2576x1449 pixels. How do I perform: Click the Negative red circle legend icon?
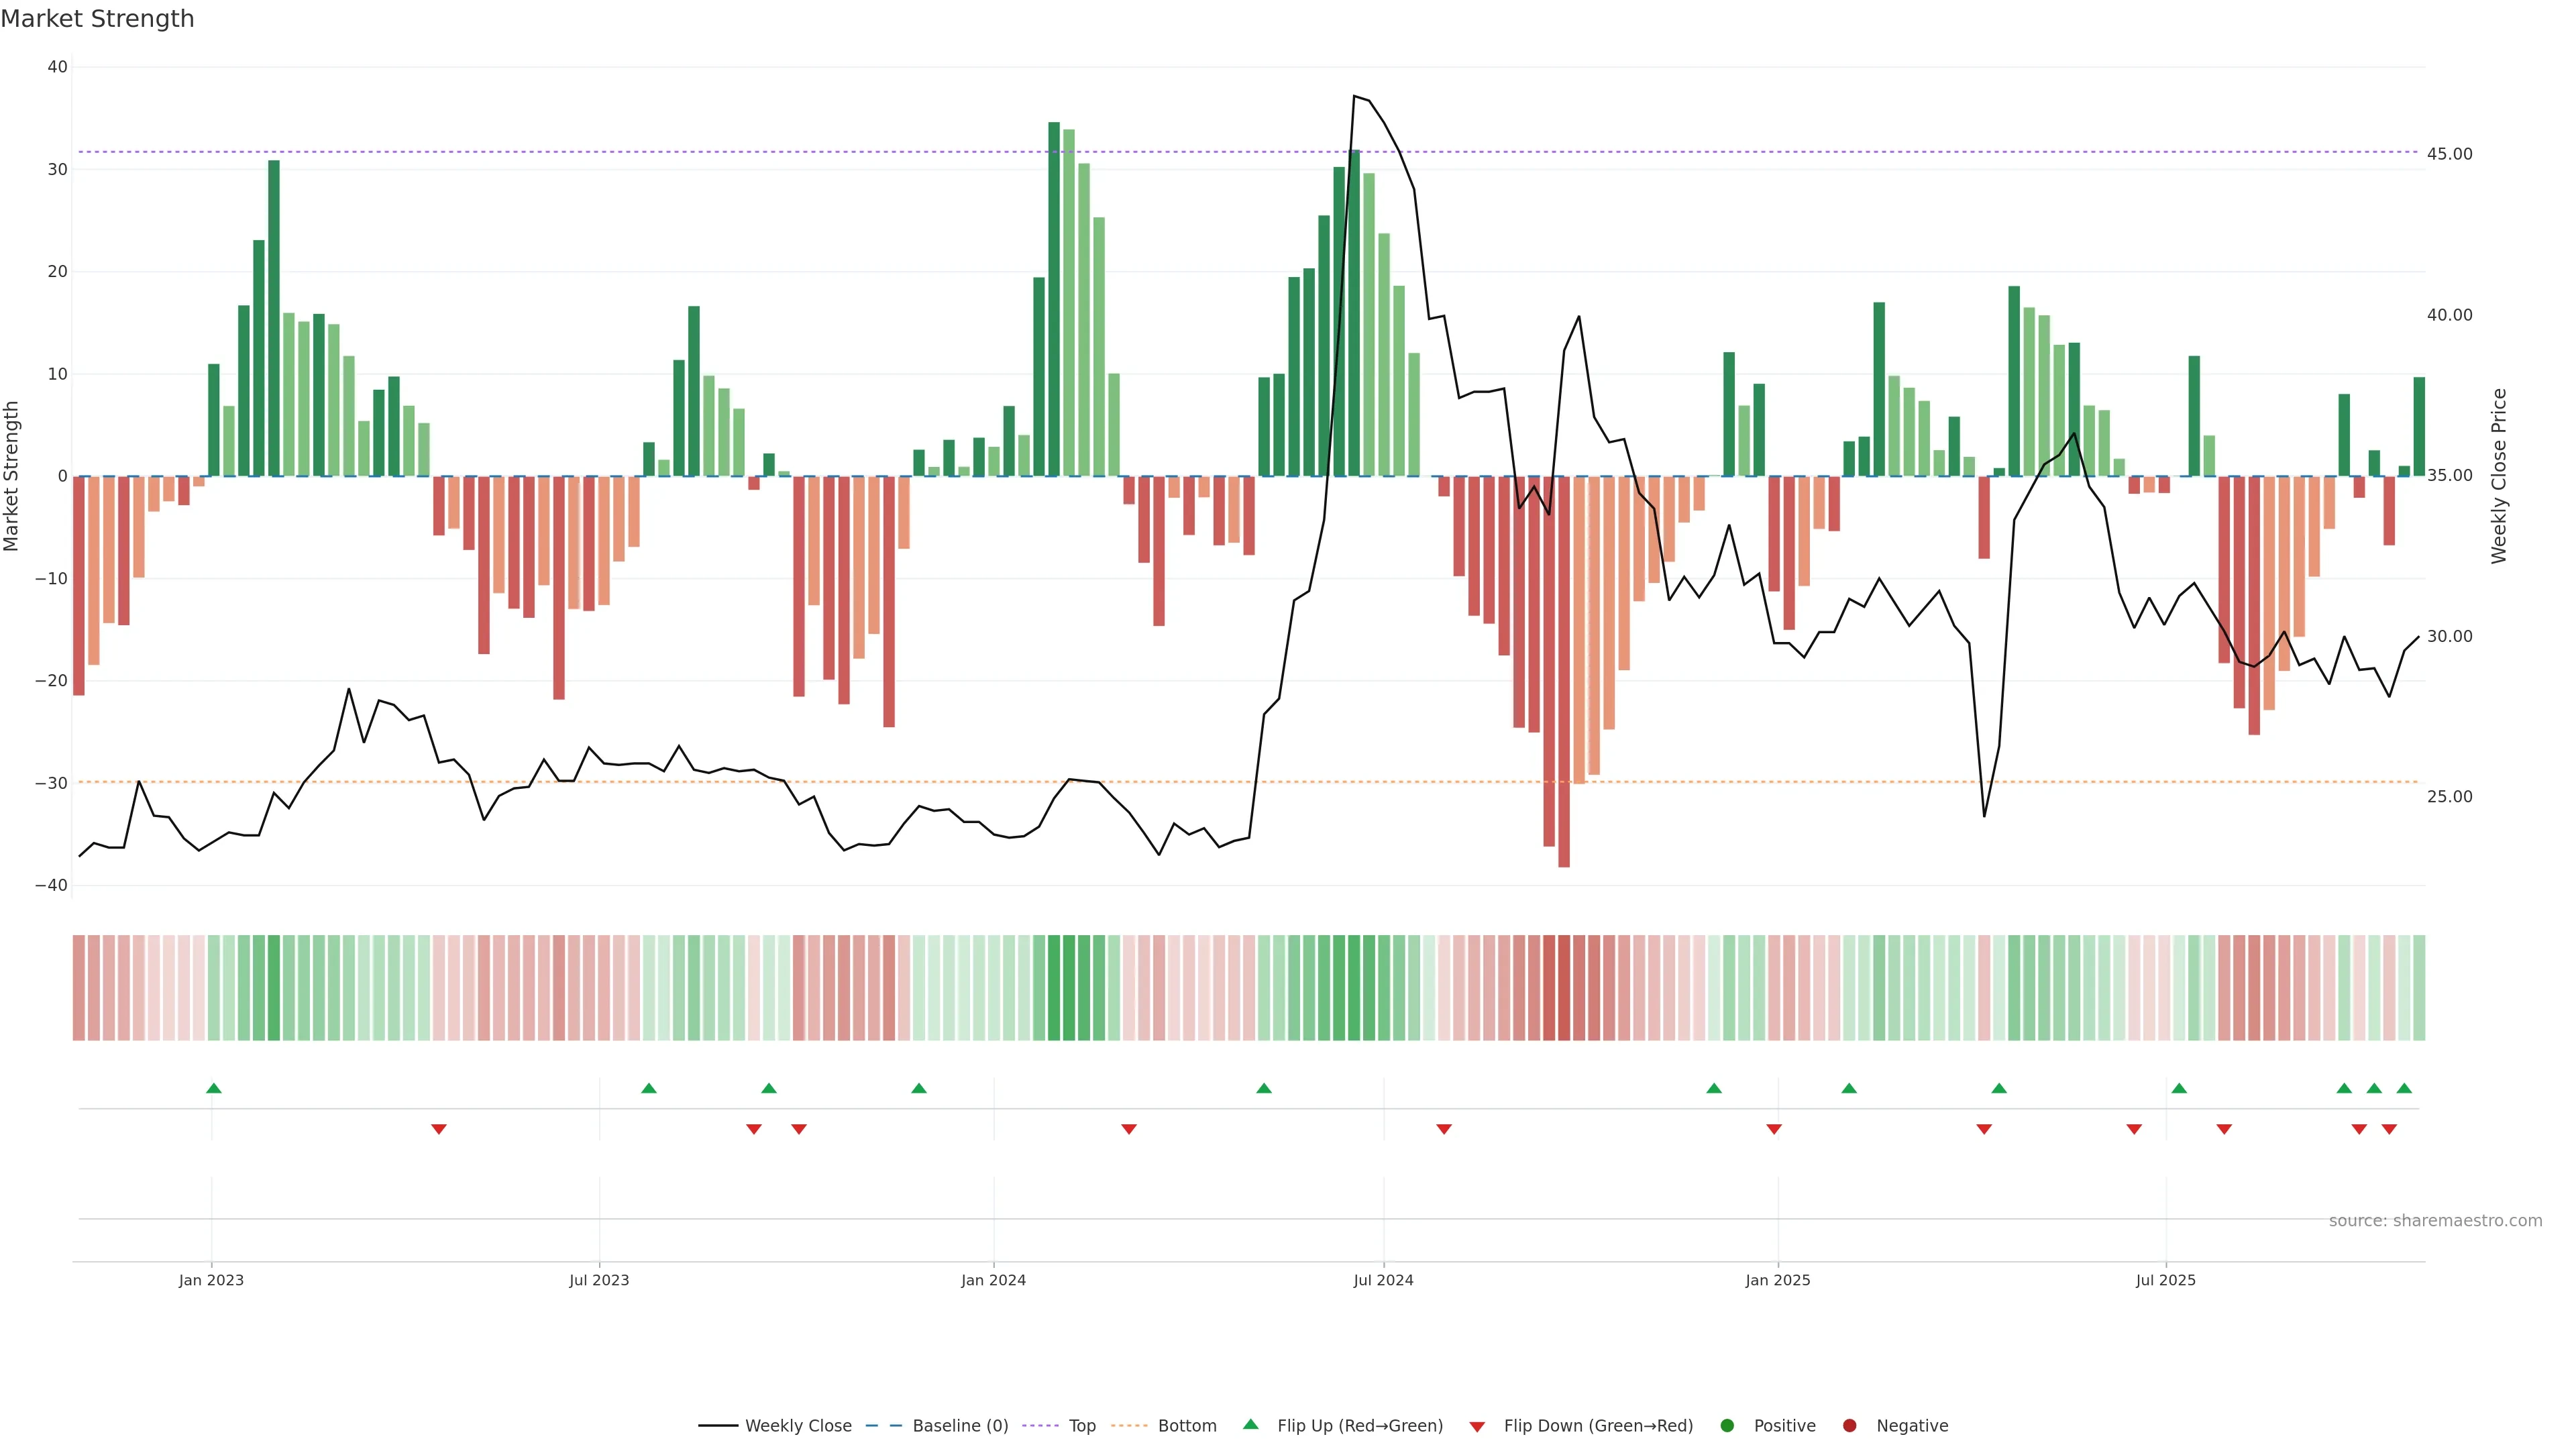pos(1849,1425)
